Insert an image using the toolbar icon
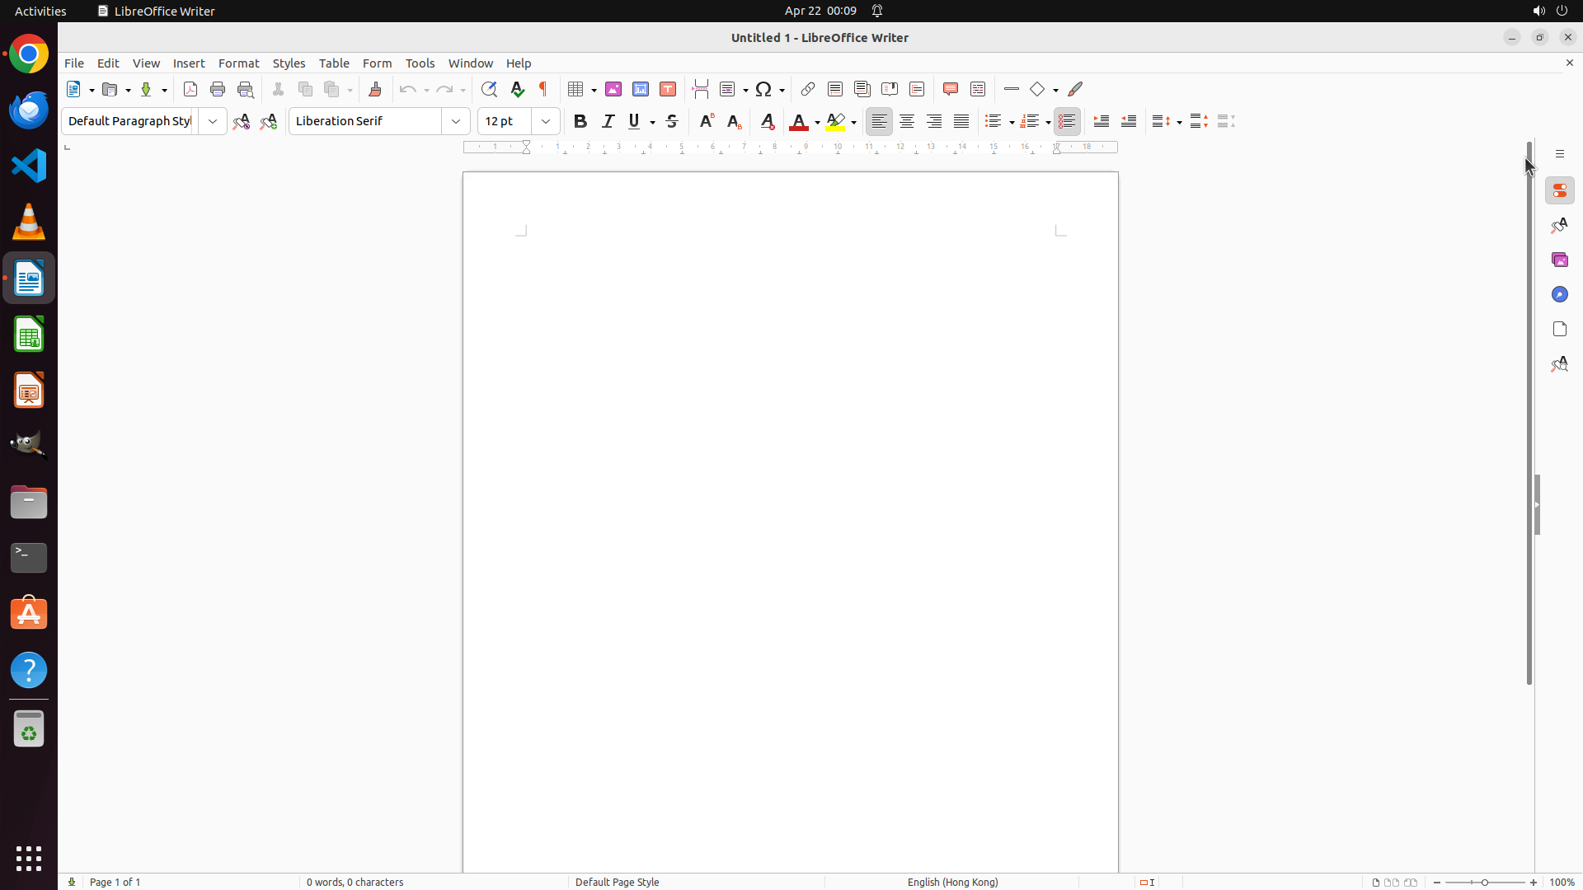The width and height of the screenshot is (1583, 890). coord(613,89)
